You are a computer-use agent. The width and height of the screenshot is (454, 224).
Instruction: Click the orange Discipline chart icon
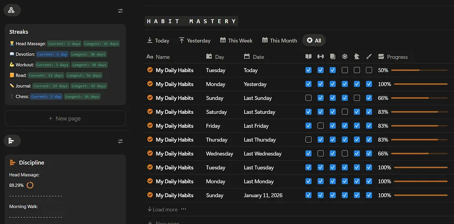click(x=12, y=162)
